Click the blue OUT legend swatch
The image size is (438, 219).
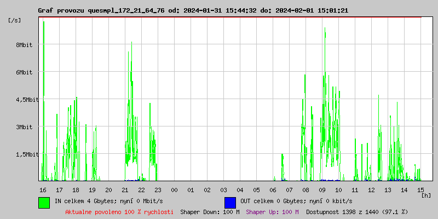230,202
